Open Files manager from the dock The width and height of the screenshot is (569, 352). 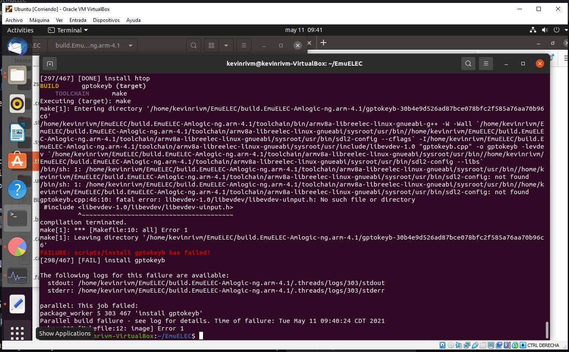click(17, 75)
